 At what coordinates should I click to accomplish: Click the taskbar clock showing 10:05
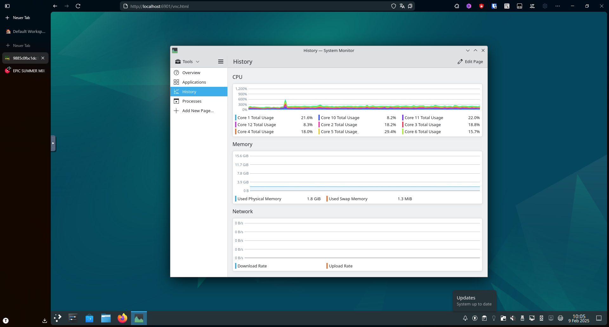[x=579, y=318]
